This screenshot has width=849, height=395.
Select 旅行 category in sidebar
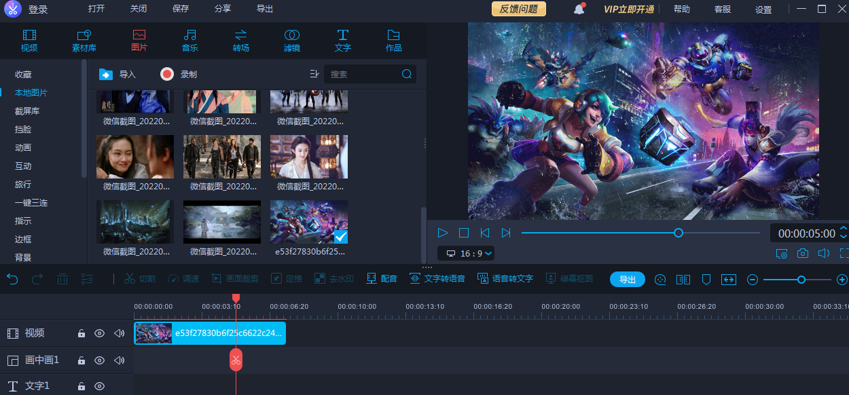coord(23,184)
